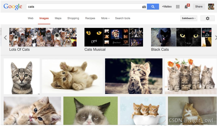Open the user profile avatar
217x126 pixels.
pos(211,7)
